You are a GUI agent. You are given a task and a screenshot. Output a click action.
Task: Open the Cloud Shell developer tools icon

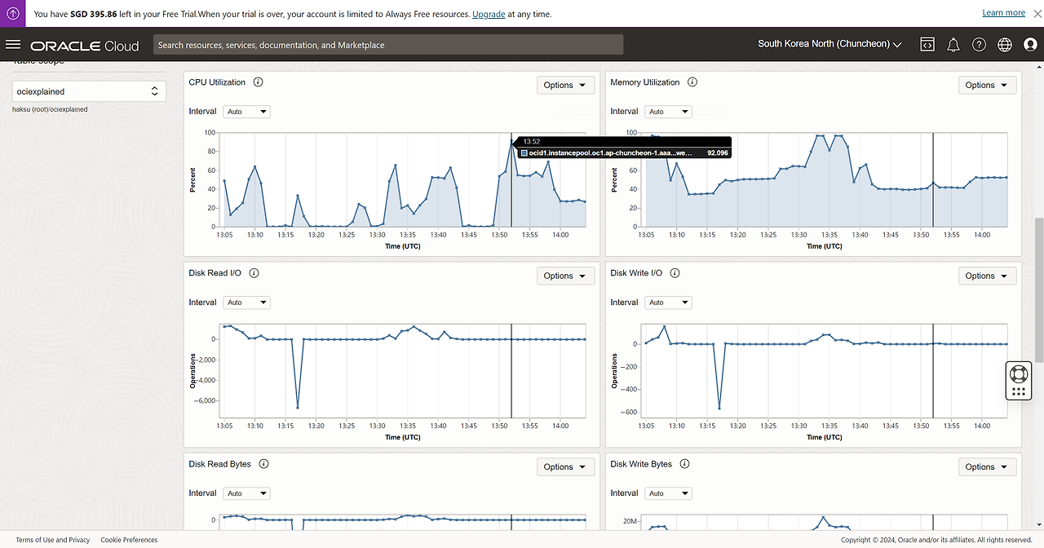tap(927, 45)
